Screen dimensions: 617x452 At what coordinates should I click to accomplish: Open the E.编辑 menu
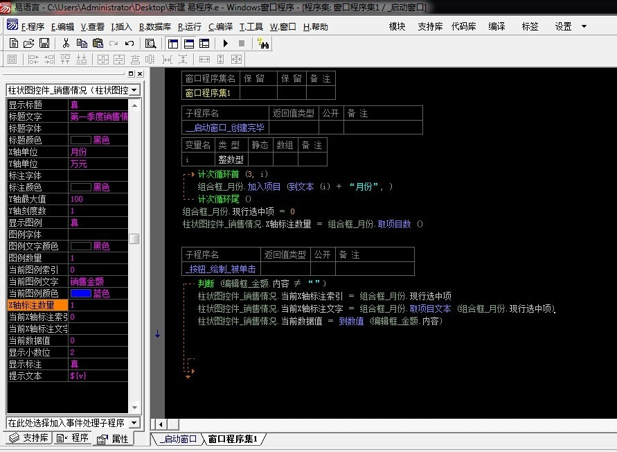62,27
